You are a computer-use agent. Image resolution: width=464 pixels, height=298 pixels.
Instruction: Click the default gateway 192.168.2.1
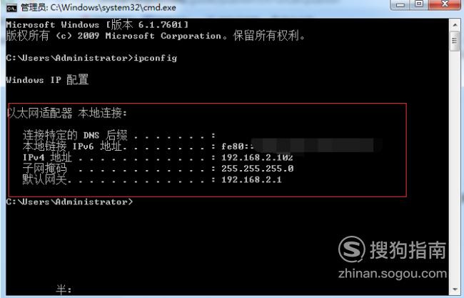[251, 179]
